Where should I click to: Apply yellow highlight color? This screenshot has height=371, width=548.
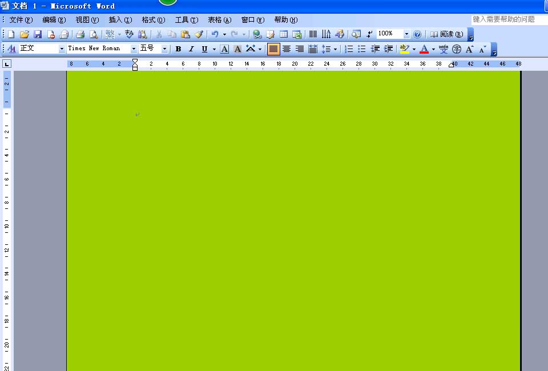[404, 49]
